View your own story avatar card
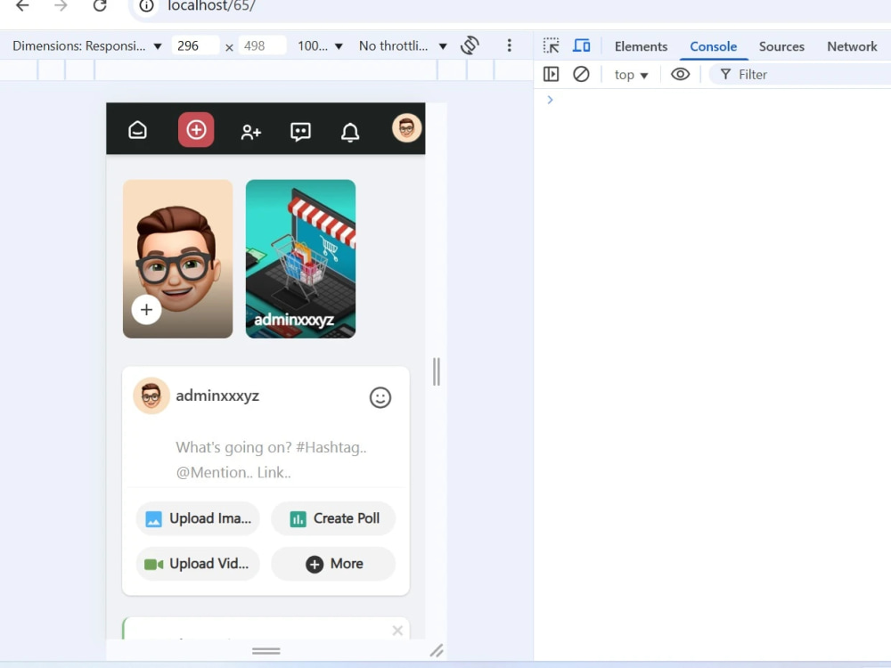 point(178,259)
